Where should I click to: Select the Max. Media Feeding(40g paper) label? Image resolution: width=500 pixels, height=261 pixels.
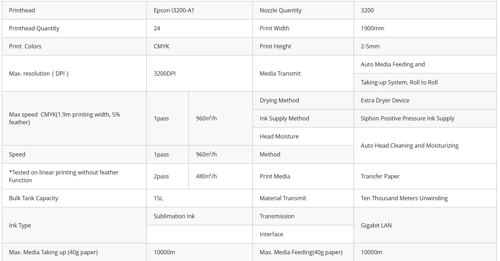point(301,252)
